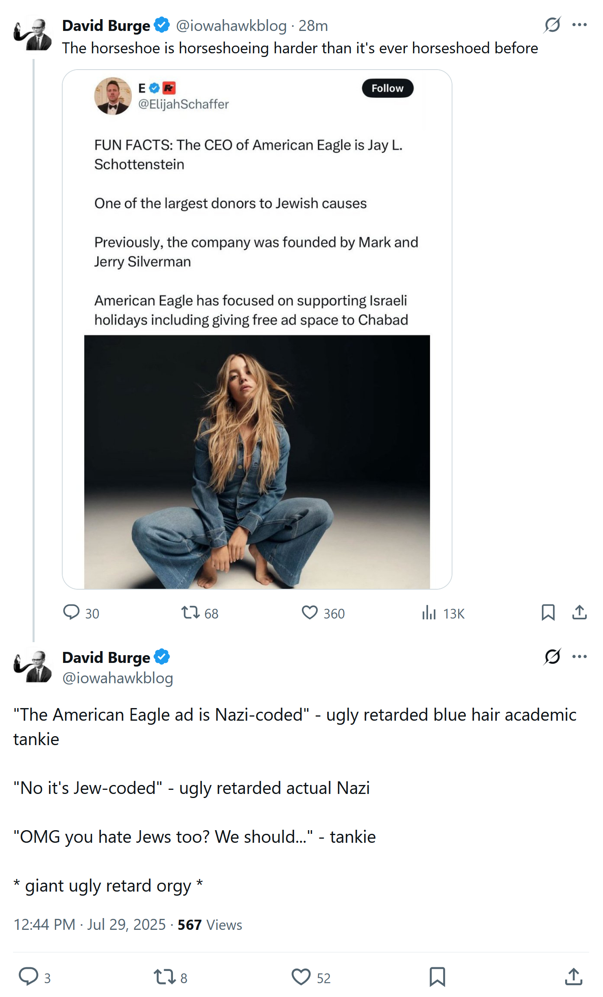Like the main post with 52 likes
The width and height of the screenshot is (603, 997).
click(x=301, y=977)
